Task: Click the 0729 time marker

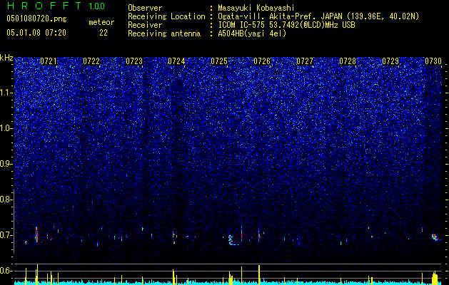Action: 390,61
